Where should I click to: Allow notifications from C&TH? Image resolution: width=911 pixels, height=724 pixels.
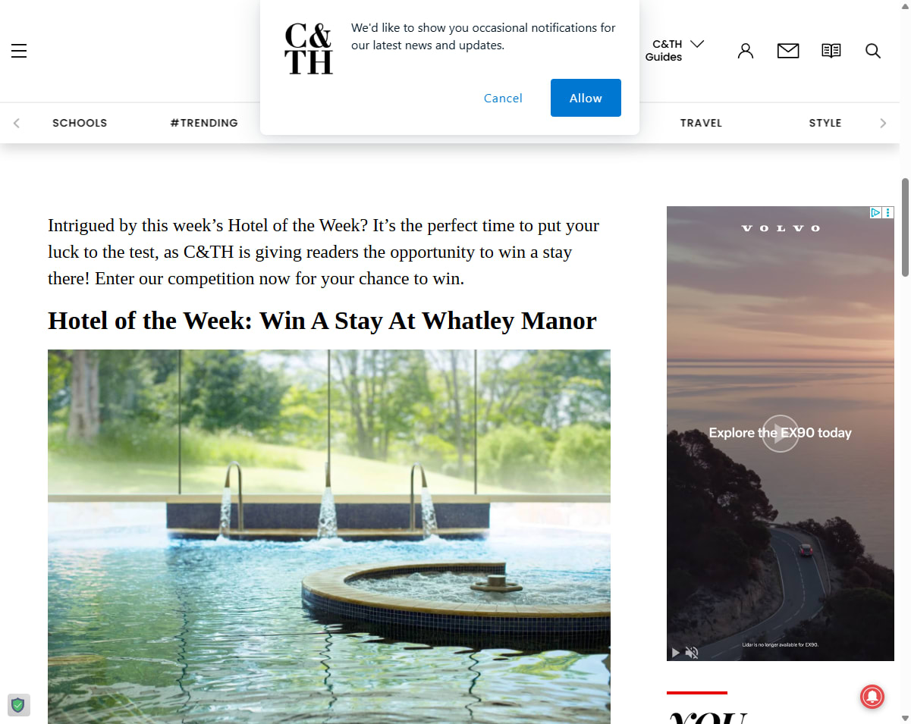[x=586, y=98]
